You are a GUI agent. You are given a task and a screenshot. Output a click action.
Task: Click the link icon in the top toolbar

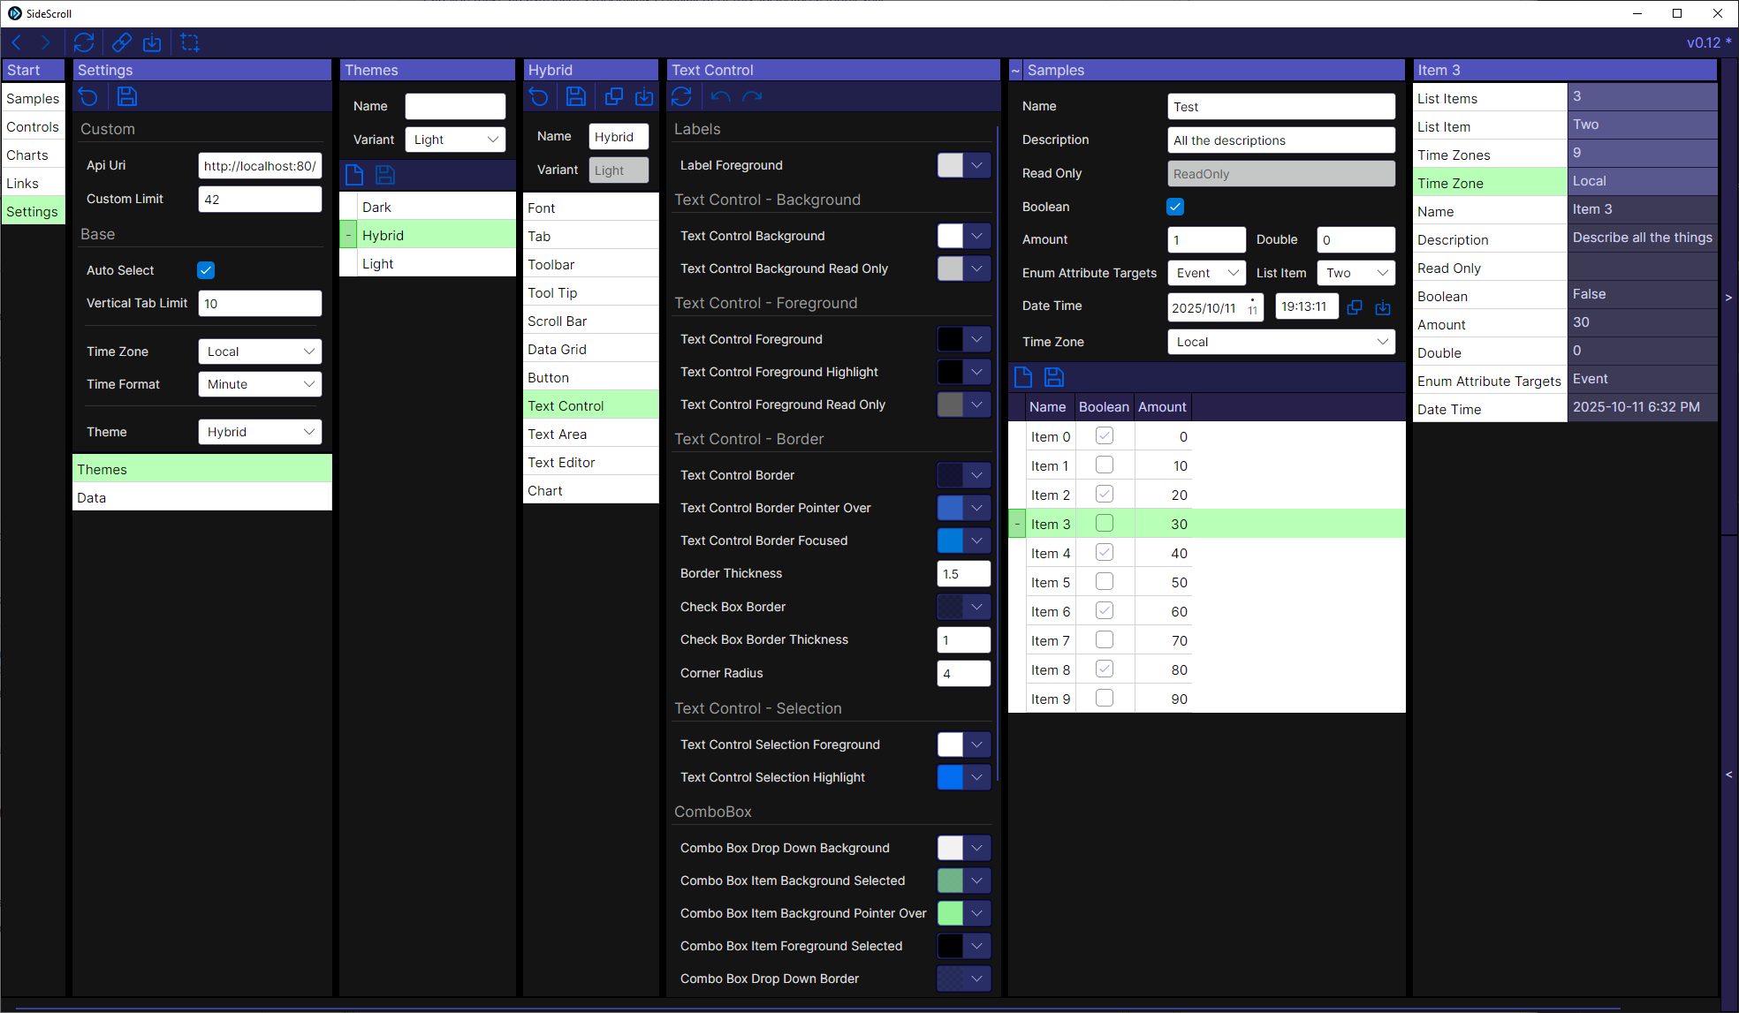pos(122,42)
